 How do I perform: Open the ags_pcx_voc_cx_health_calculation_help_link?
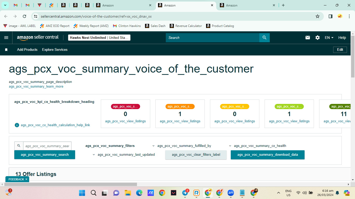click(x=55, y=125)
